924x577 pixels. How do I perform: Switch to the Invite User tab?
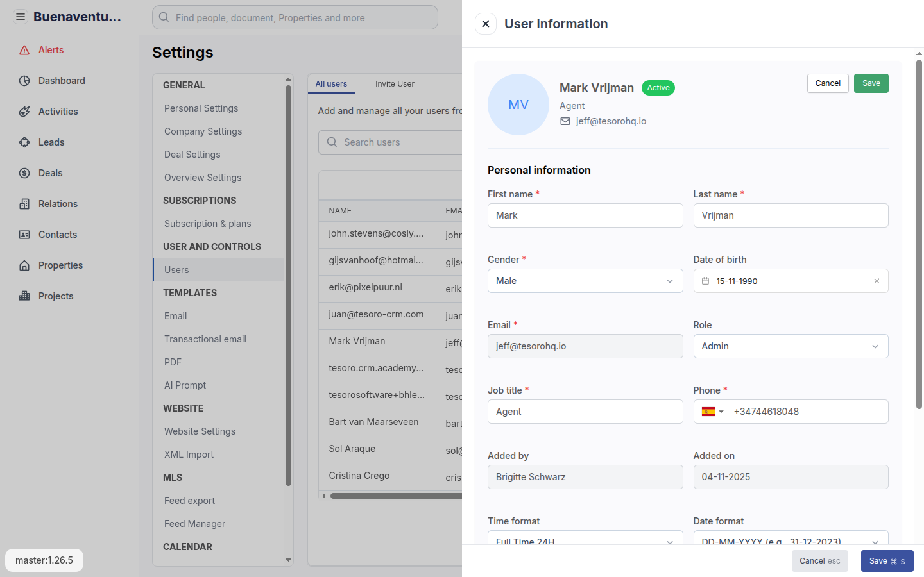click(395, 84)
